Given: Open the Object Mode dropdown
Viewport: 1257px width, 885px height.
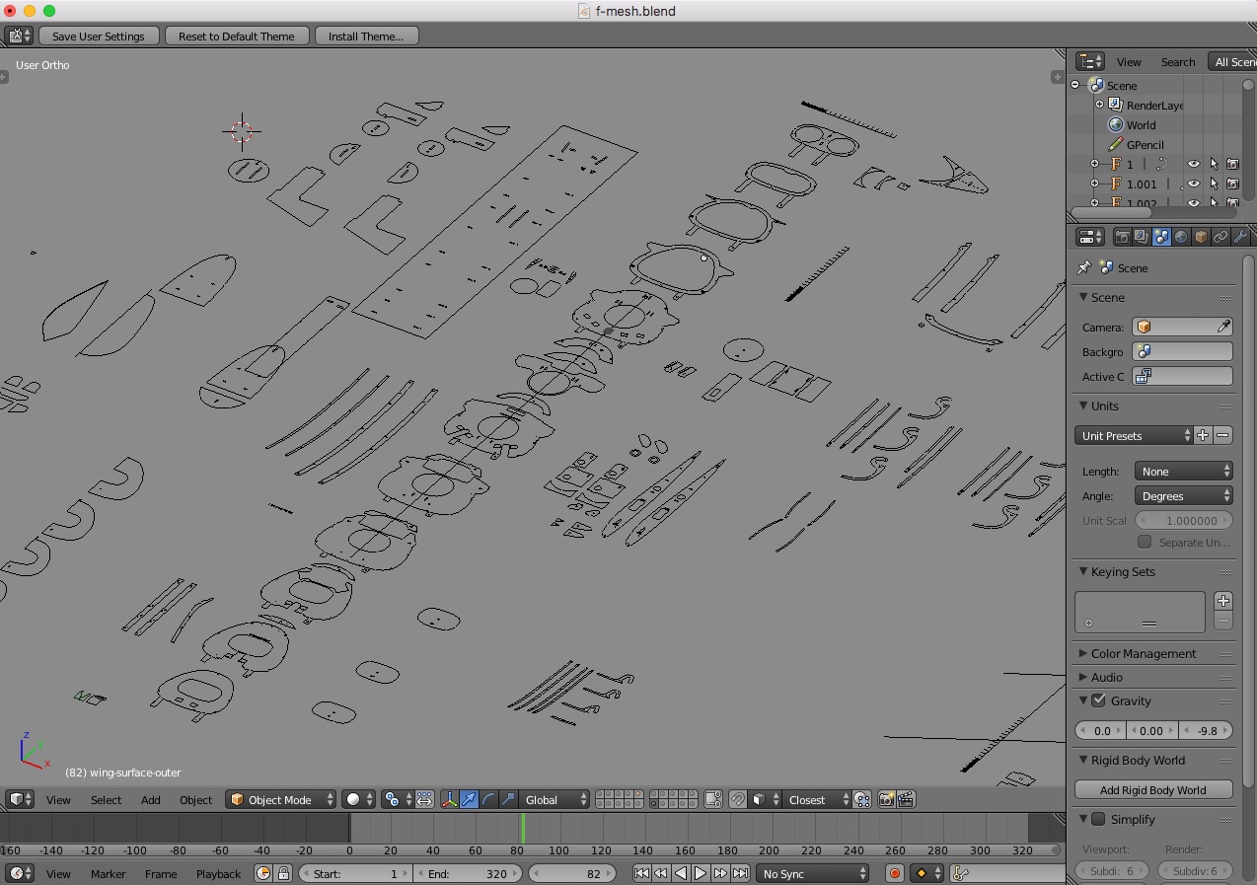Looking at the screenshot, I should pos(280,799).
